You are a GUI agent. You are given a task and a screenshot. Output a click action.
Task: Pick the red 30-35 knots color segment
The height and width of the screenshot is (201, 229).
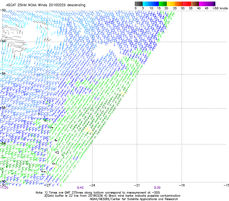187,4
